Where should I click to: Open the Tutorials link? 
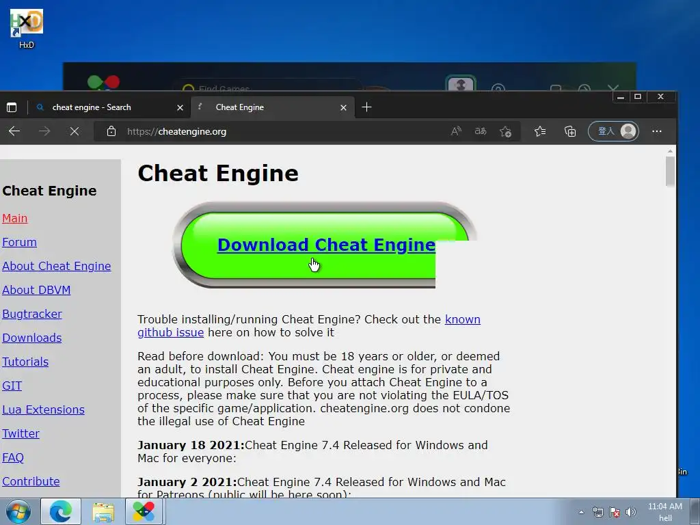pos(25,362)
